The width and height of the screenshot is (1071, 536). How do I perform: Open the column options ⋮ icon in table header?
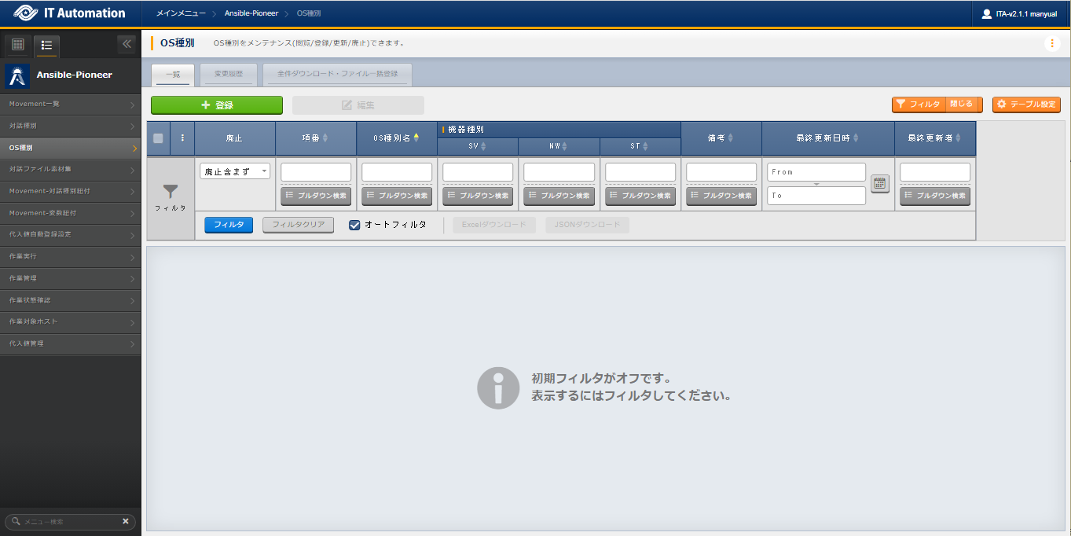pyautogui.click(x=183, y=138)
